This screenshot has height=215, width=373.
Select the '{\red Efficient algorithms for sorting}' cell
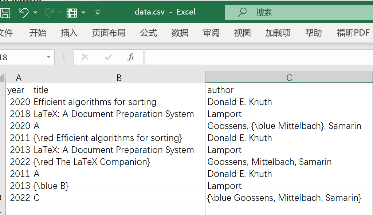[119, 138]
